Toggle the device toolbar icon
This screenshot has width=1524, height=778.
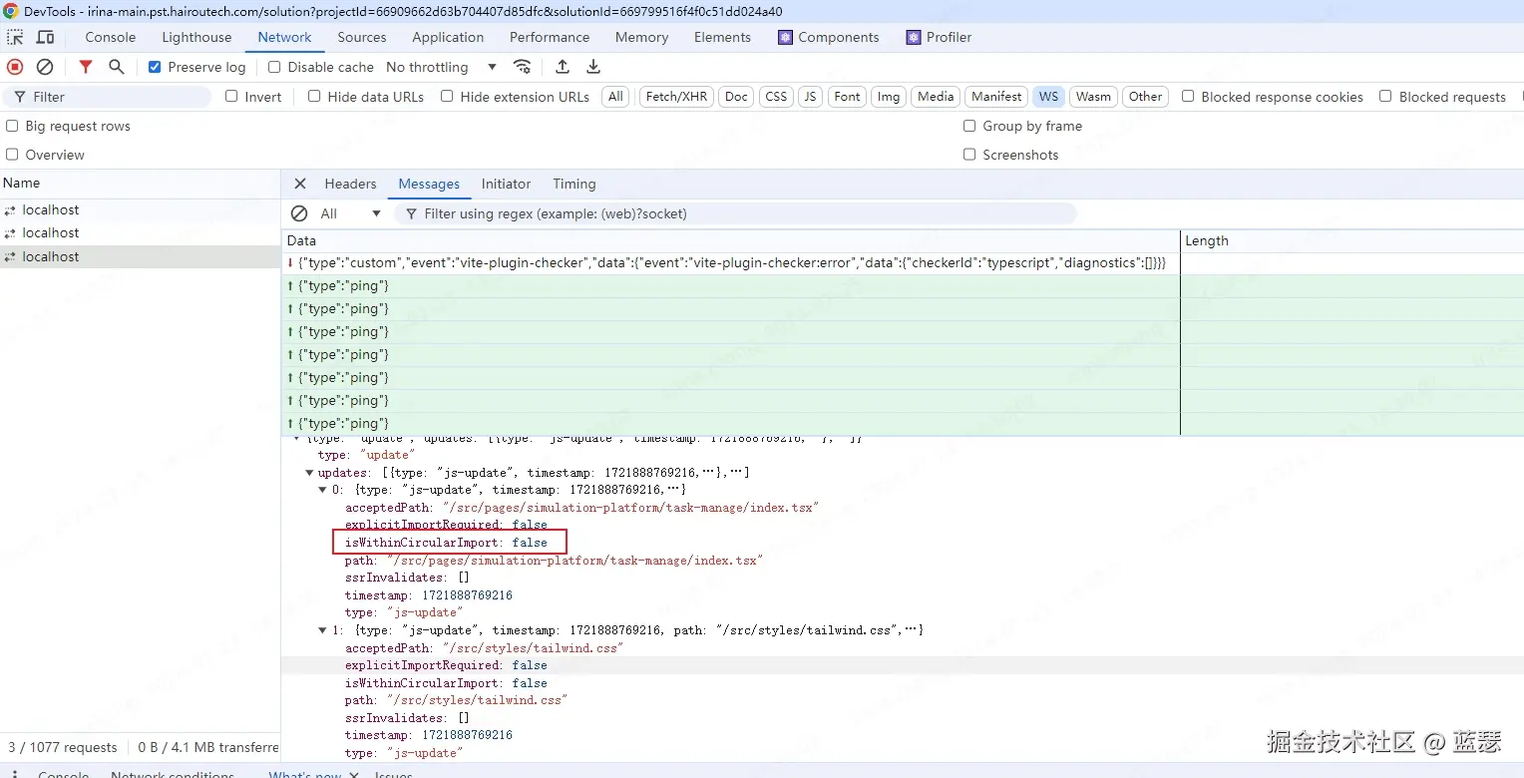tap(46, 37)
